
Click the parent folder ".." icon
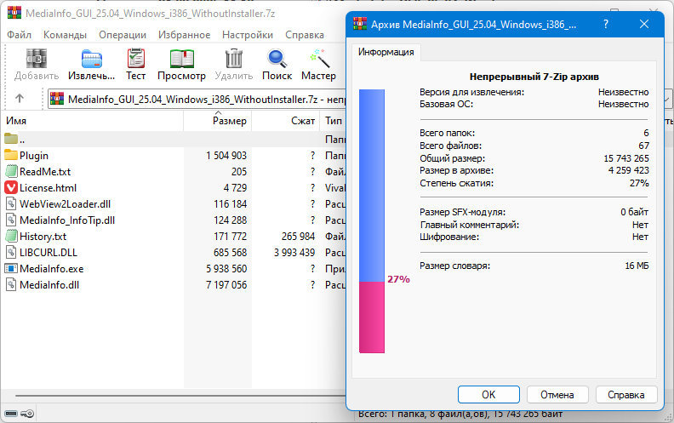point(11,139)
